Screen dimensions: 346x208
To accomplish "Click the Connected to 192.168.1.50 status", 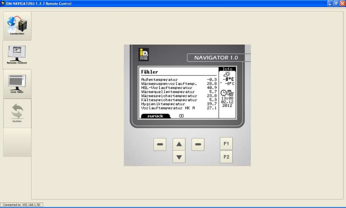I will (22, 205).
